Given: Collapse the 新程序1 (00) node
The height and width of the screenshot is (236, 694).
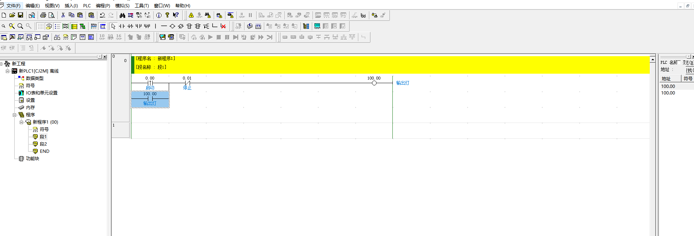Looking at the screenshot, I should tap(22, 122).
